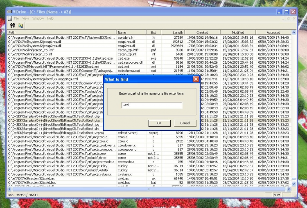Confirm the search with OK

[159, 123]
